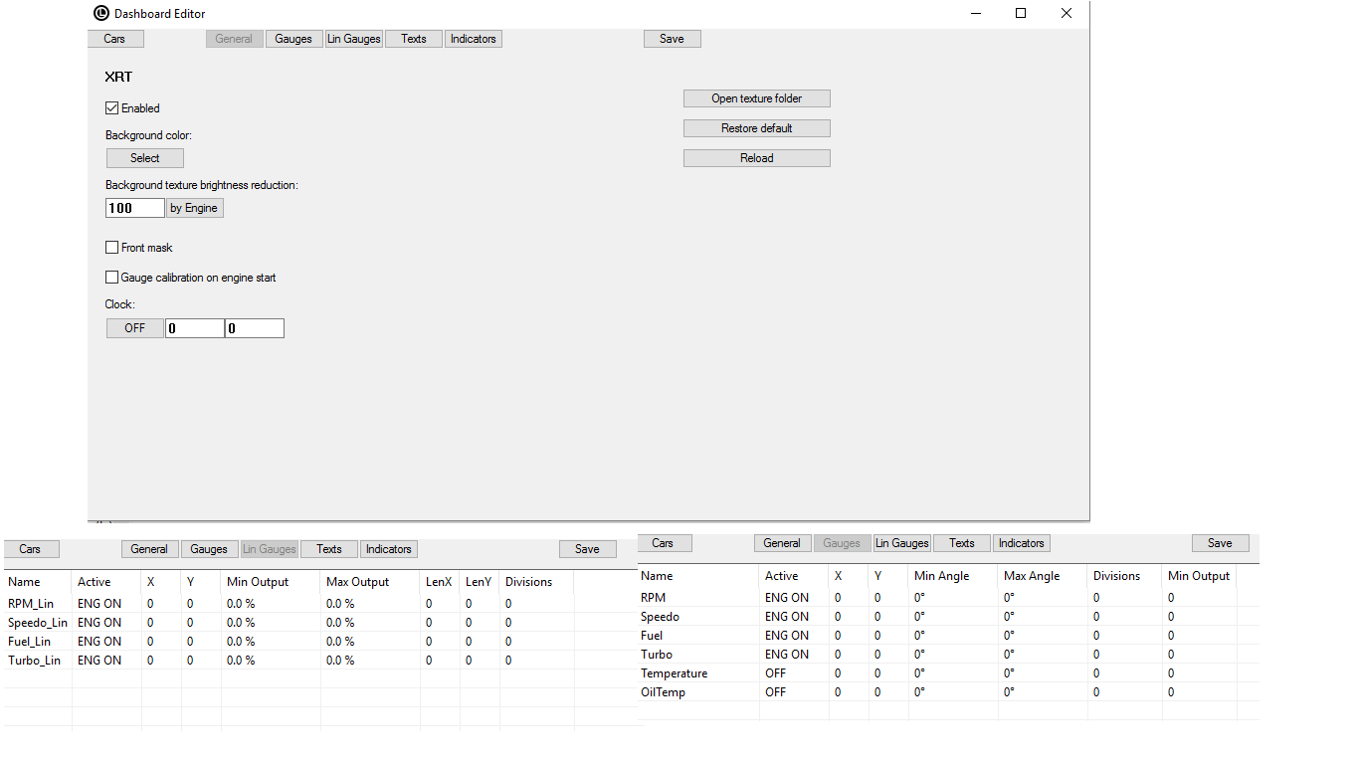
Task: Open General tab in the panel listing OilTemp
Action: [782, 543]
